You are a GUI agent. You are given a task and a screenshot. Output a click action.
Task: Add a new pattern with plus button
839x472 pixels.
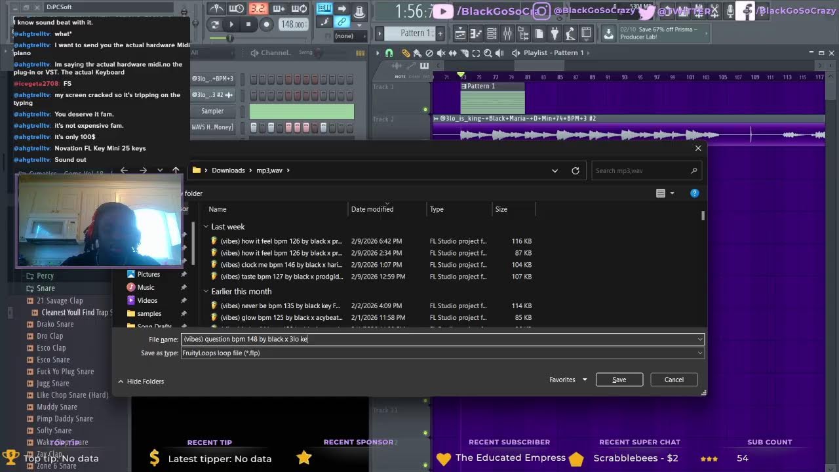pos(440,33)
